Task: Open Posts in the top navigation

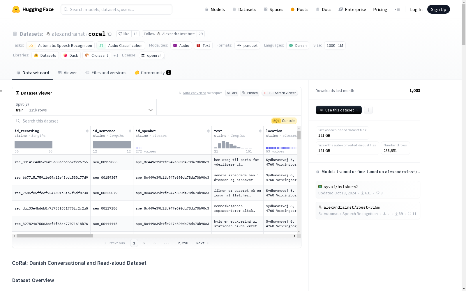Action: (299, 9)
